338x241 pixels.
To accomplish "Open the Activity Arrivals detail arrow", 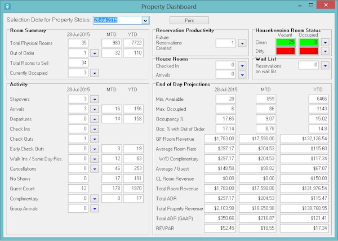I will [x=95, y=109].
